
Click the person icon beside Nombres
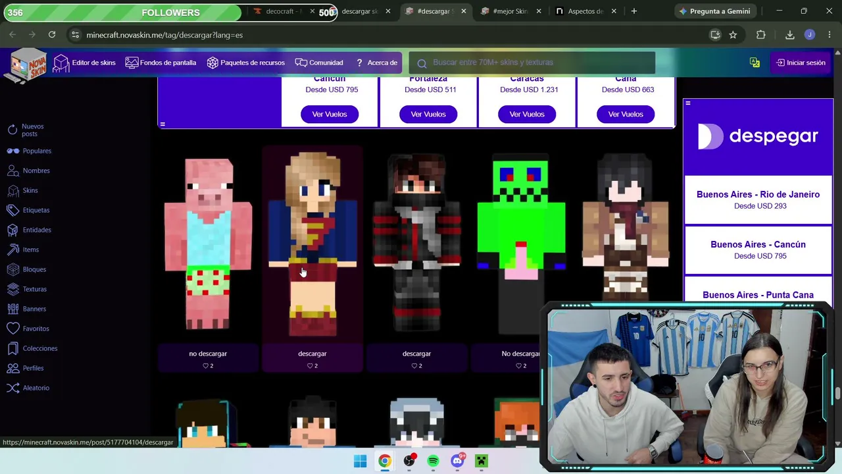(x=12, y=171)
